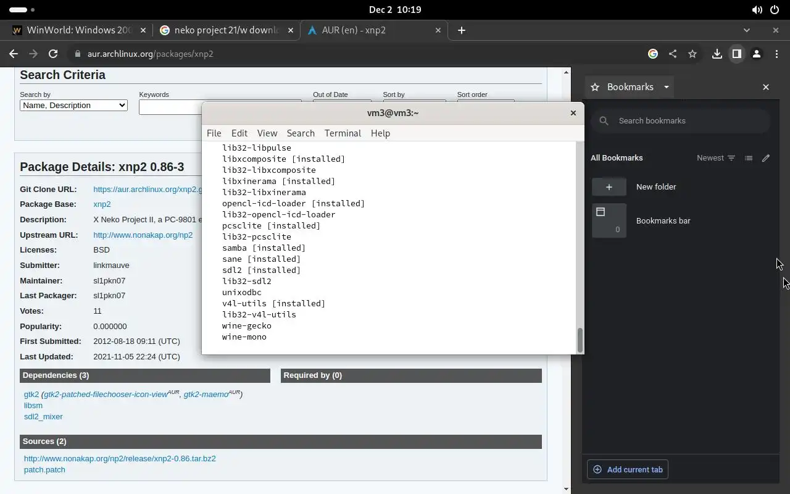The width and height of the screenshot is (790, 494).
Task: Add current tab to bookmarks
Action: coord(628,470)
